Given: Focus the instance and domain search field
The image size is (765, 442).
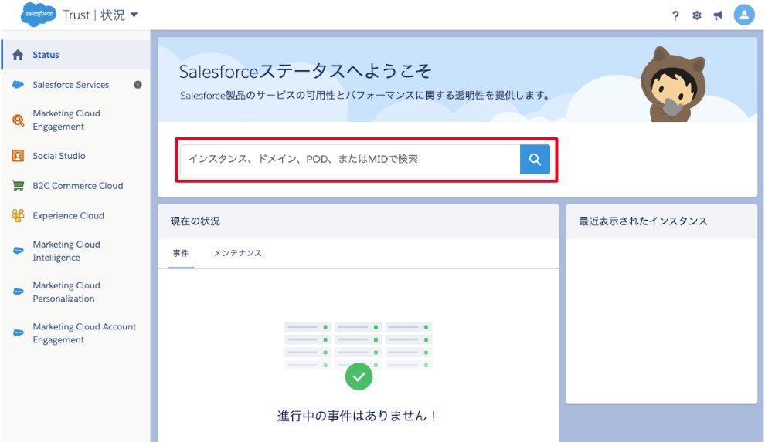Looking at the screenshot, I should pyautogui.click(x=350, y=159).
